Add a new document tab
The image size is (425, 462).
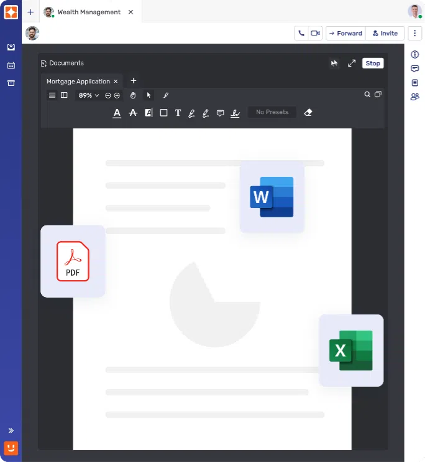[x=134, y=81]
